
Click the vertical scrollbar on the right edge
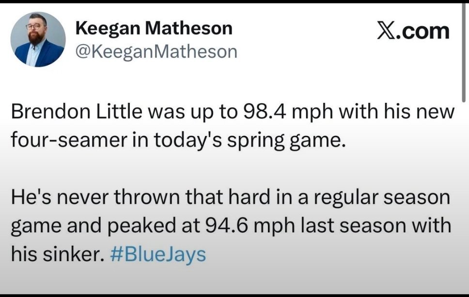coord(464,49)
